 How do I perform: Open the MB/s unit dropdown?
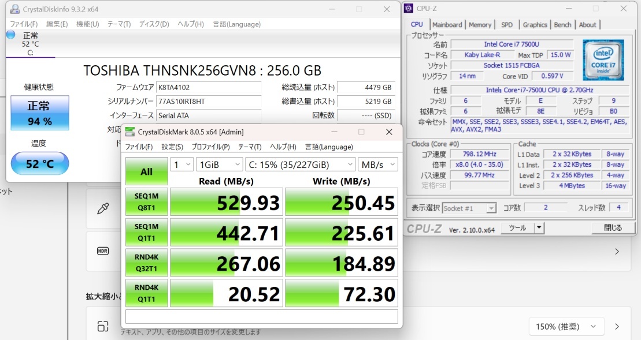[x=378, y=165]
